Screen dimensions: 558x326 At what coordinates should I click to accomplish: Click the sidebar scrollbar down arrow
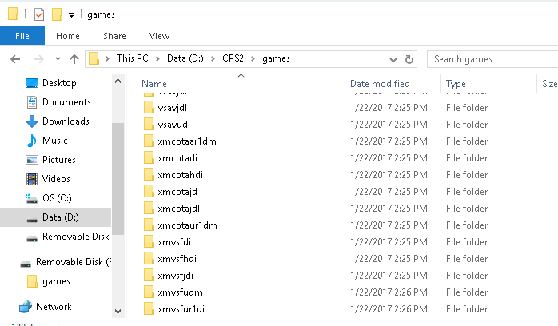pos(118,311)
